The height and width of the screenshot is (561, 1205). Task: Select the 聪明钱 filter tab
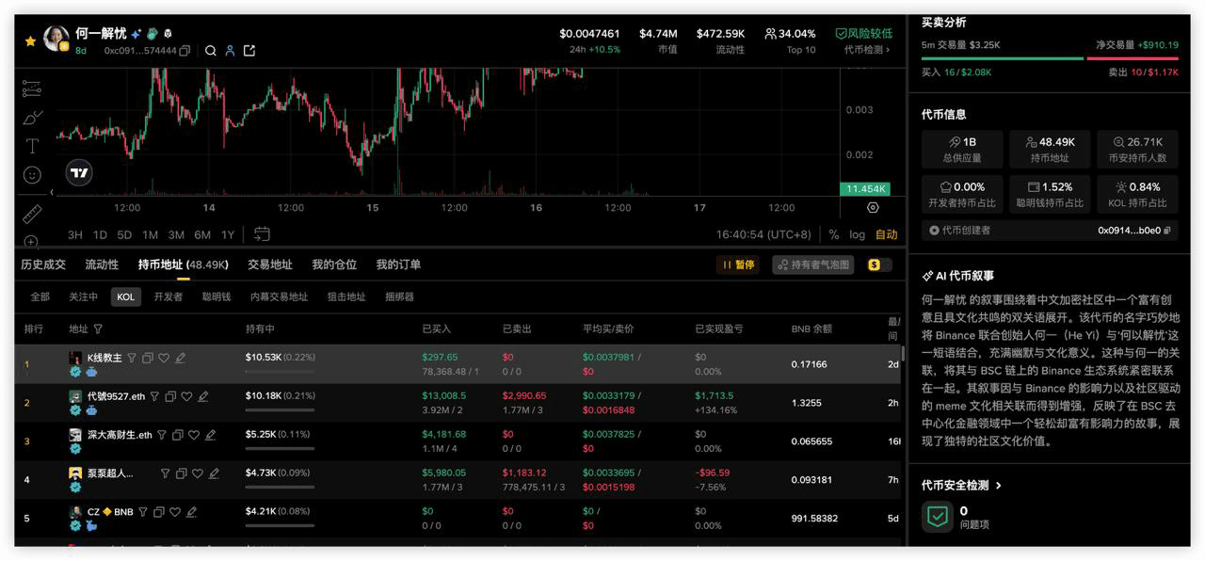pyautogui.click(x=216, y=297)
